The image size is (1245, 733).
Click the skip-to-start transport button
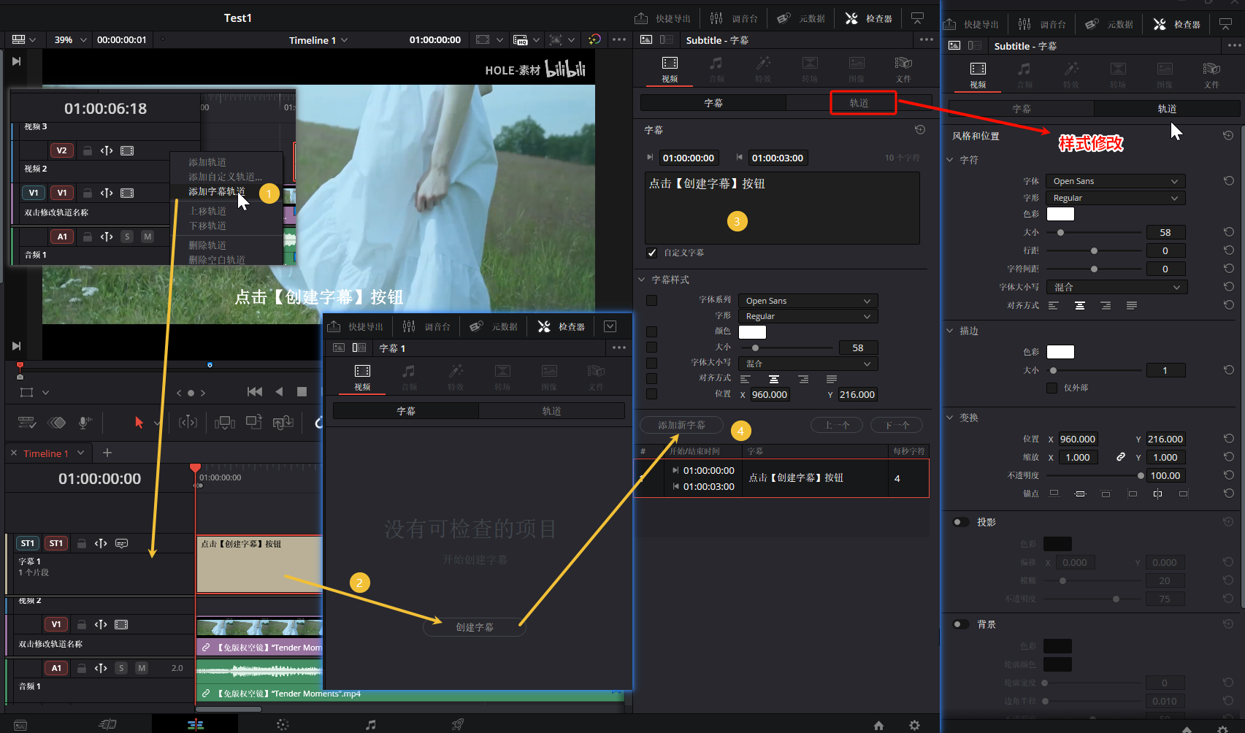click(254, 392)
